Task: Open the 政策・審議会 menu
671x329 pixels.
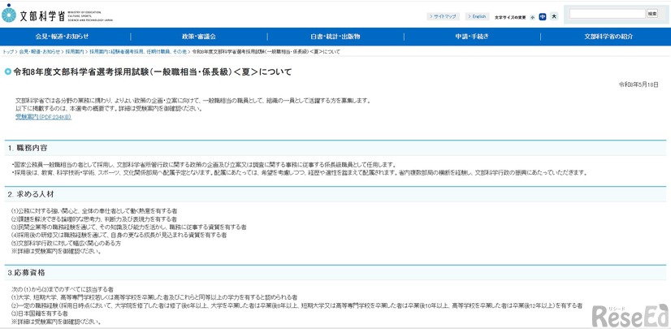Action: 199,37
